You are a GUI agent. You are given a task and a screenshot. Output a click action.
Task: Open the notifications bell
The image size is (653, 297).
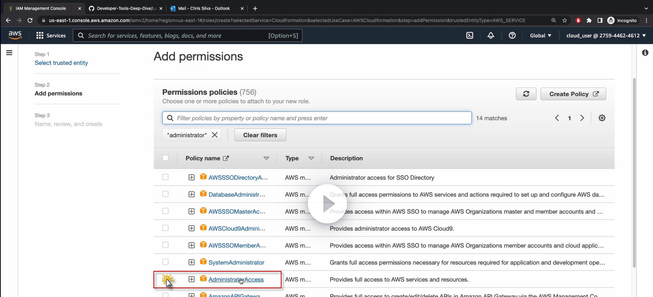point(491,35)
